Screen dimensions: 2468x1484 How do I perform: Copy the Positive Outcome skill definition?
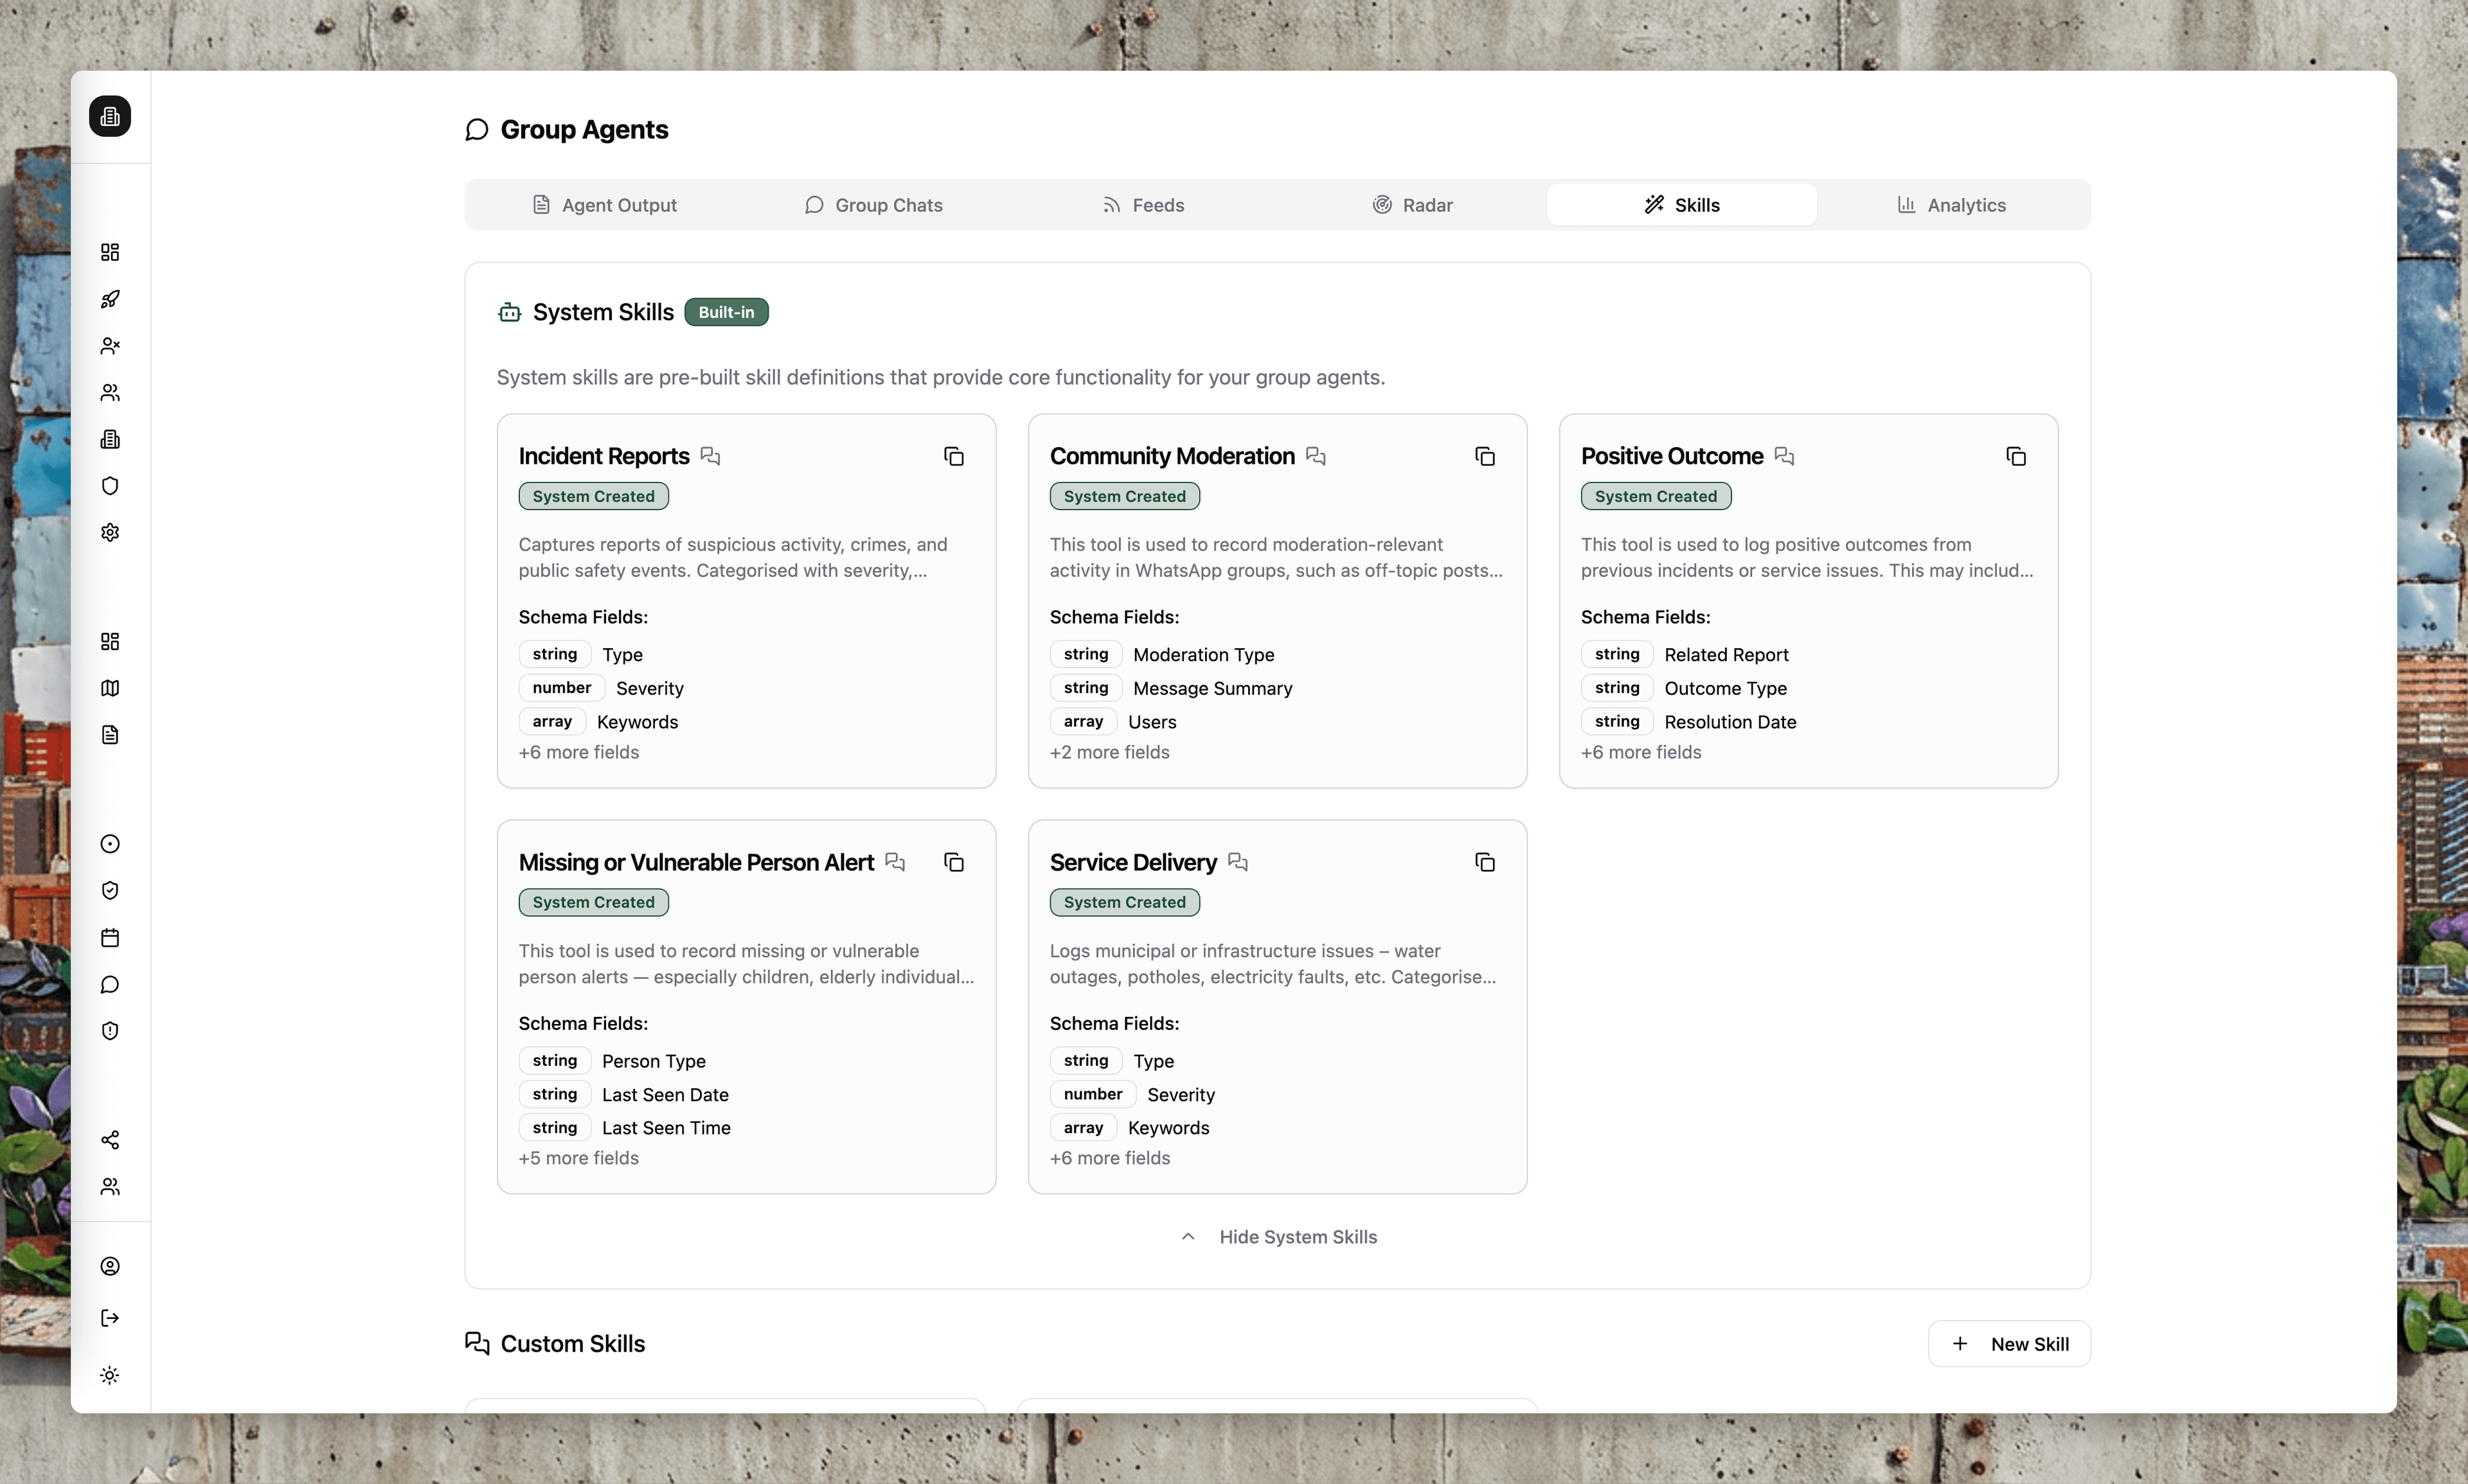pyautogui.click(x=2016, y=455)
